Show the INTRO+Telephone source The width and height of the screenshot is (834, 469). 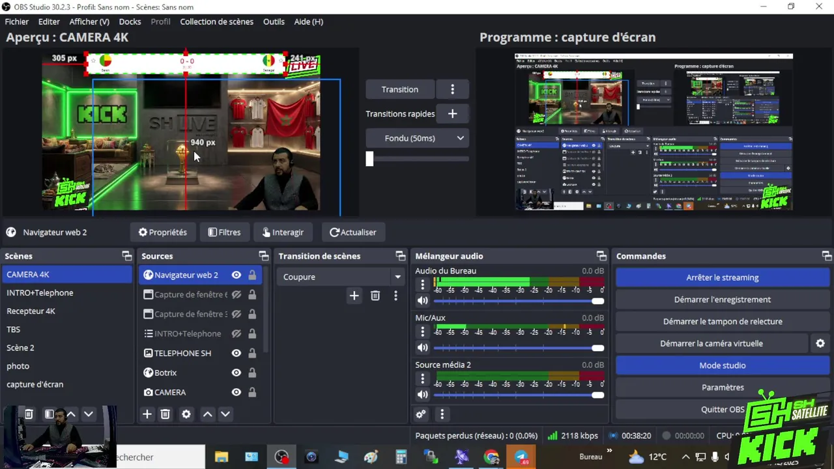coord(237,334)
